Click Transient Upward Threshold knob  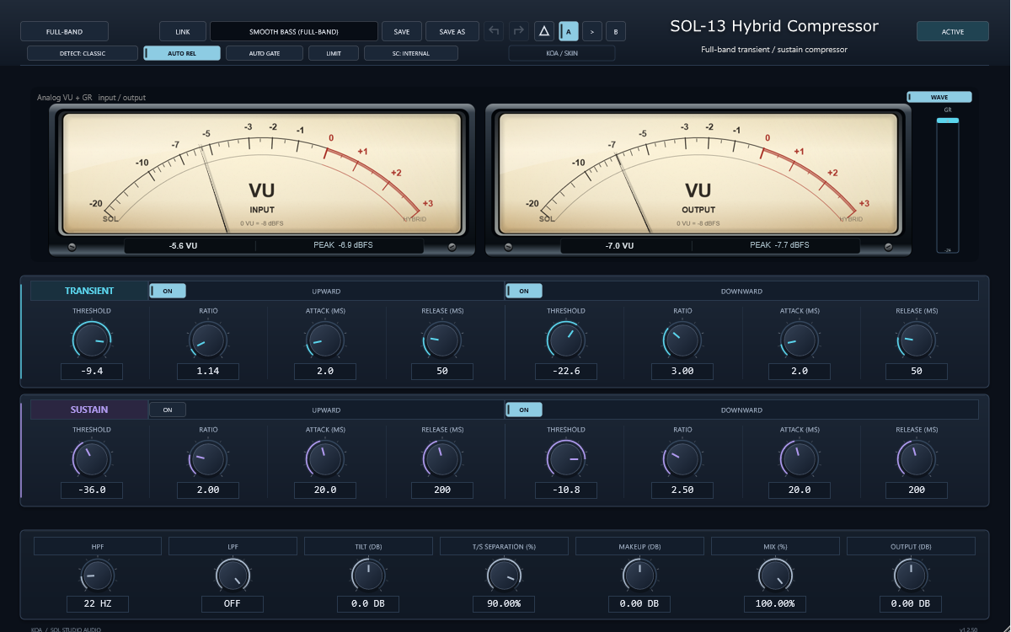tap(91, 340)
